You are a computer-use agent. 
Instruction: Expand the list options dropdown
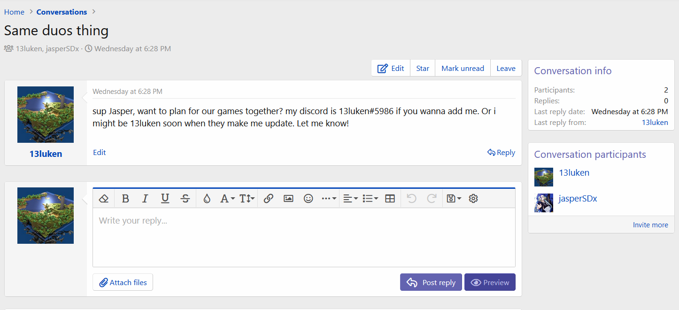click(x=370, y=199)
